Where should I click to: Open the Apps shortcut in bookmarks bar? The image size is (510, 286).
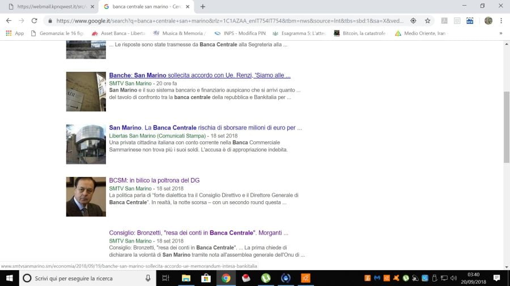(15, 33)
